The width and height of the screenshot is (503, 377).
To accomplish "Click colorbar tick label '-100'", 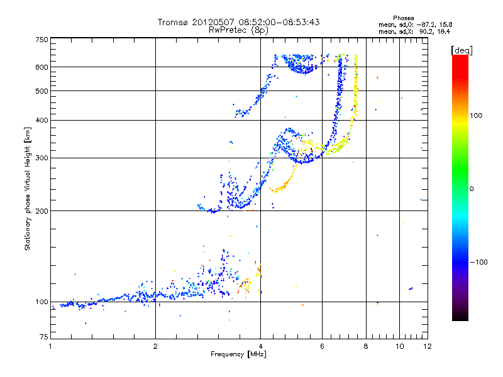I will pos(479,262).
